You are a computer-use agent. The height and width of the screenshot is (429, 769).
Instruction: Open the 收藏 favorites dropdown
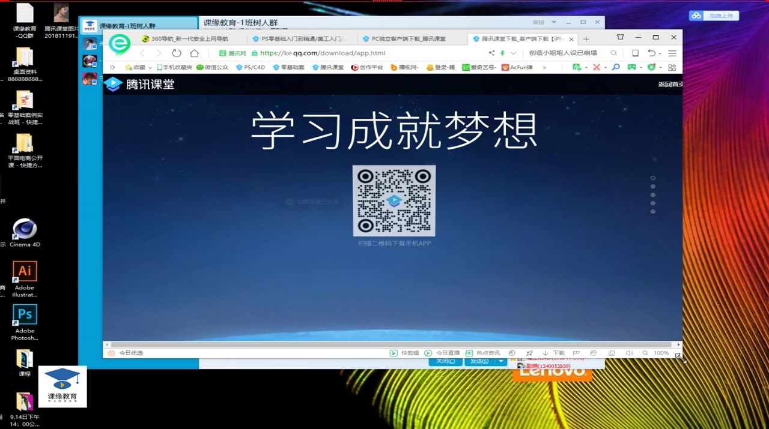(x=138, y=67)
